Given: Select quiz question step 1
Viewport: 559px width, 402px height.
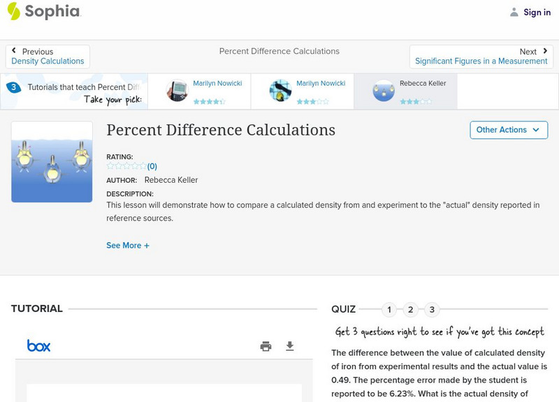Looking at the screenshot, I should coord(389,308).
